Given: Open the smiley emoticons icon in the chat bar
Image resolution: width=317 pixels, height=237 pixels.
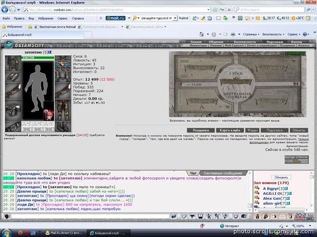Looking at the screenshot, I should click(236, 216).
